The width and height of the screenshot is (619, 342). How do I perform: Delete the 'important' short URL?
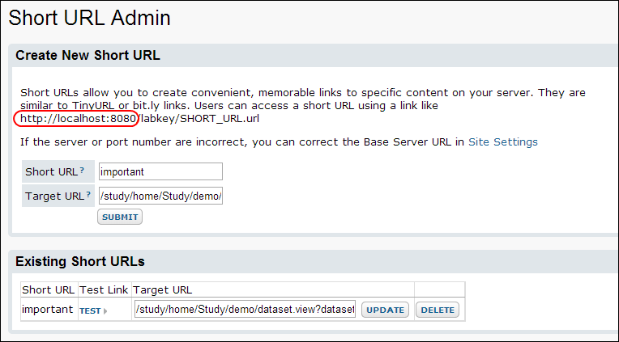tap(438, 310)
